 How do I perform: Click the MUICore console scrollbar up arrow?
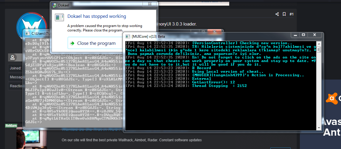319,43
